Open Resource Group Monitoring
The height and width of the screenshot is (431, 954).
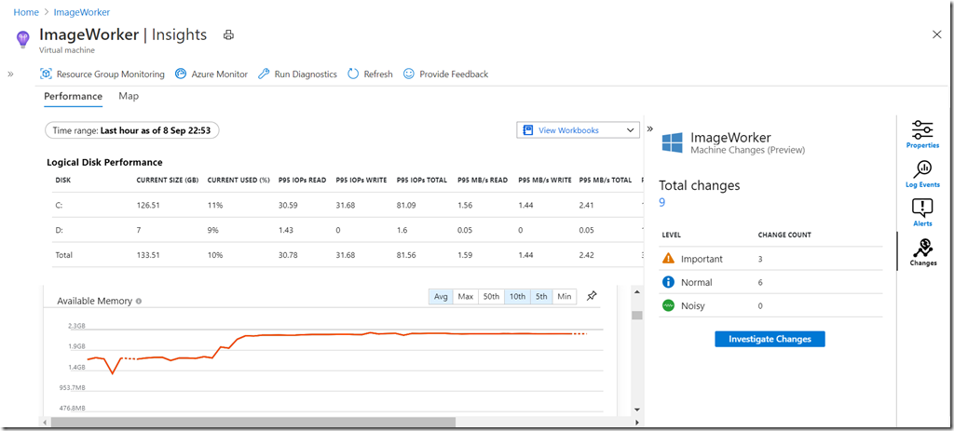pos(102,74)
